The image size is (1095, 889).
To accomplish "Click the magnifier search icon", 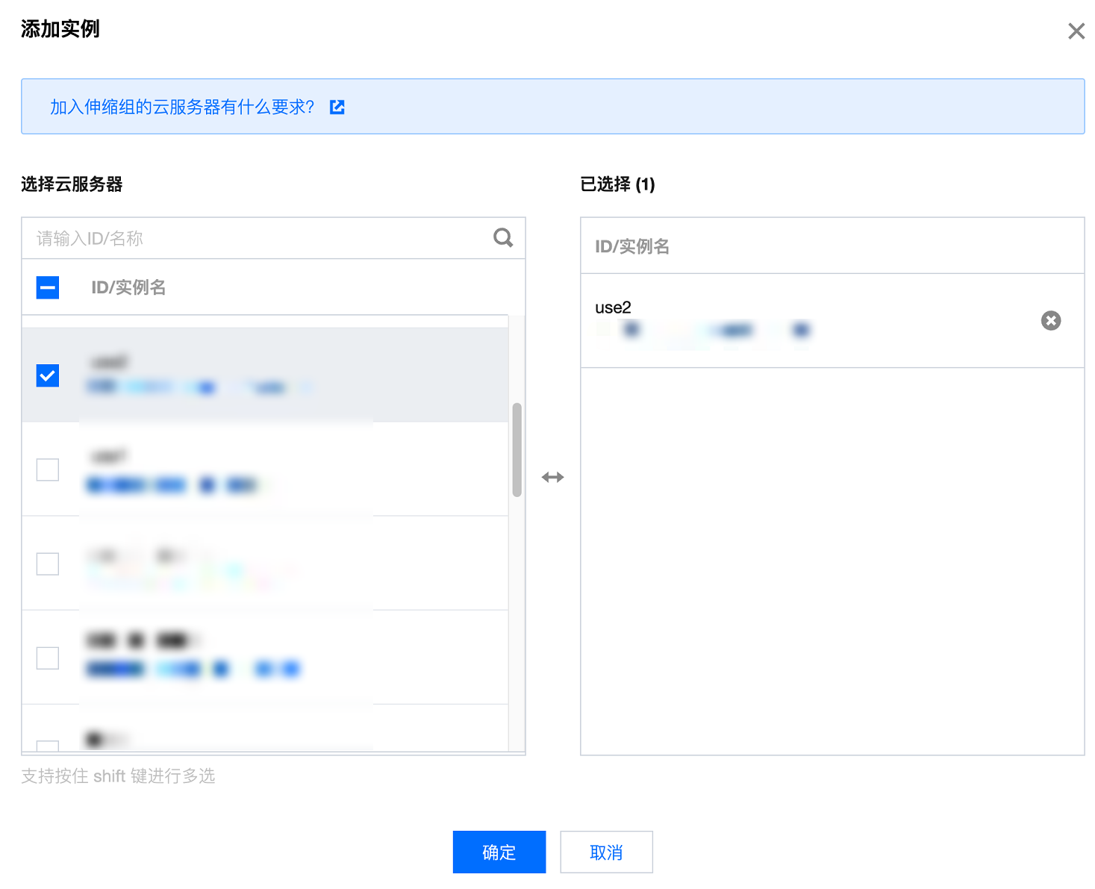I will coord(503,237).
